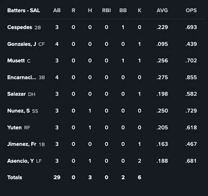The image size is (208, 196).
Task: Select Asencio, Y player name
Action: click(x=20, y=161)
